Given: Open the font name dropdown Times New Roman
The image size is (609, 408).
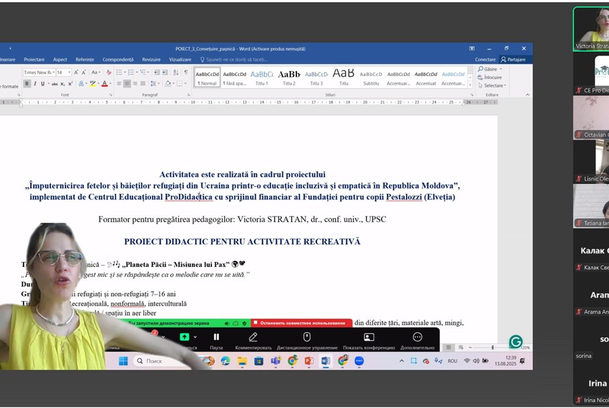Looking at the screenshot, I should [x=53, y=72].
